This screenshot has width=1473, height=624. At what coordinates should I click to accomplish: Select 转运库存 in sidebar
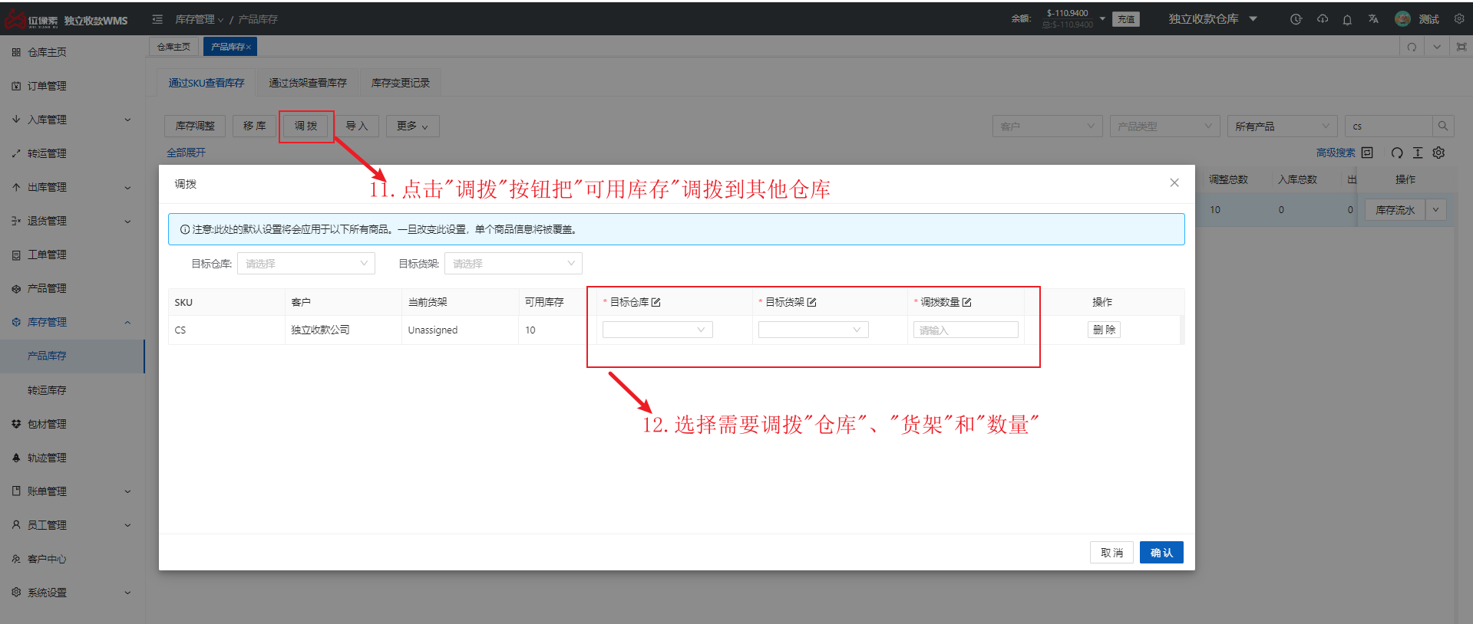[x=72, y=390]
